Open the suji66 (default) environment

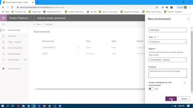49,47
